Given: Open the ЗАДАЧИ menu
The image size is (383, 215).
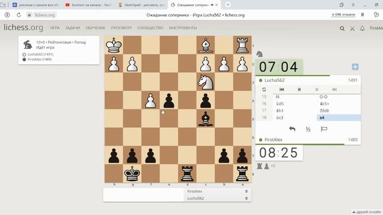Looking at the screenshot, I should 72,28.
